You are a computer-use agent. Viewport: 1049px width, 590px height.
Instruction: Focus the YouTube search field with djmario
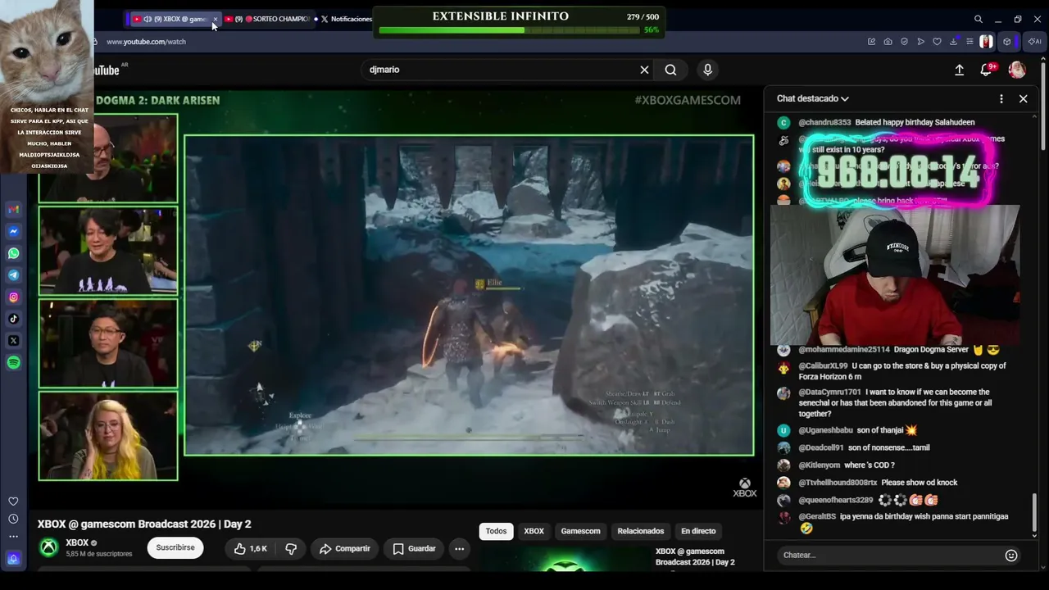pyautogui.click(x=500, y=70)
